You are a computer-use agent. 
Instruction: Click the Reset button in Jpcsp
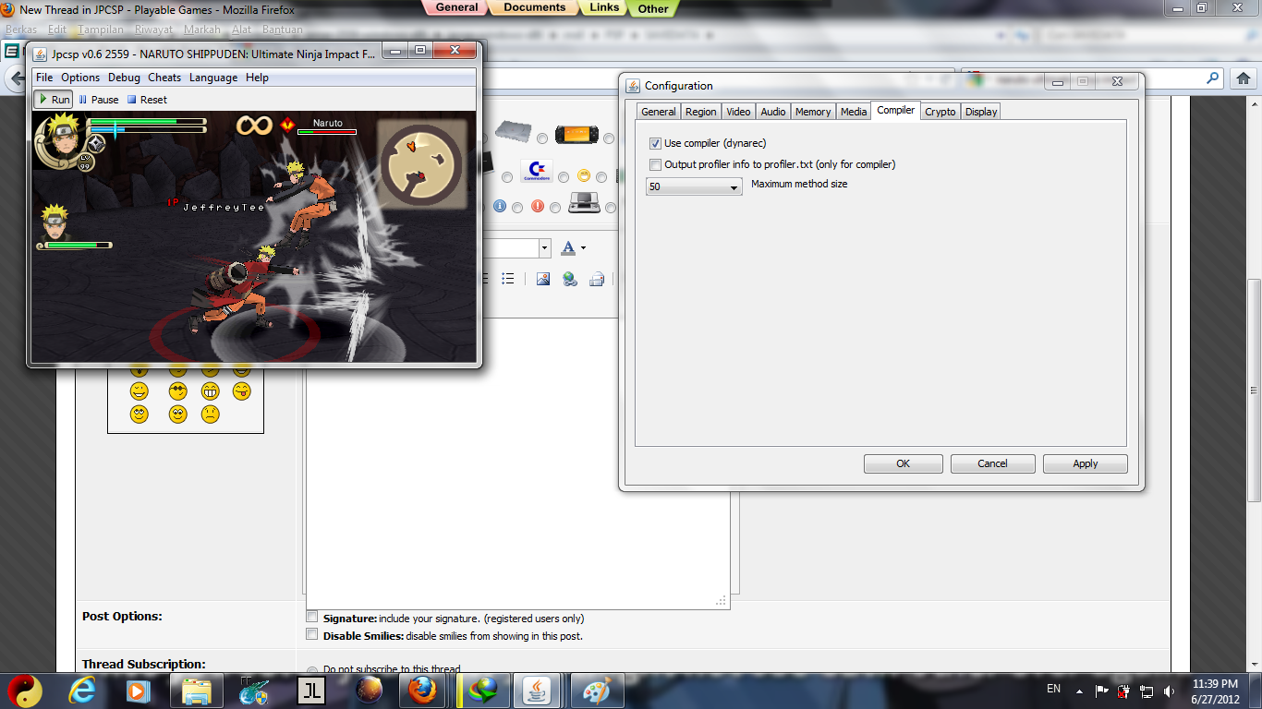click(147, 99)
